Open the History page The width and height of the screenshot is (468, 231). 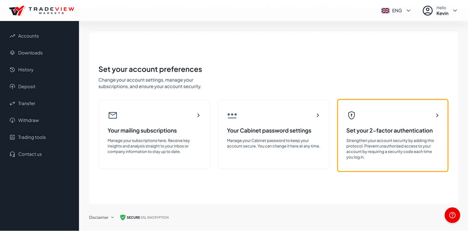click(x=26, y=69)
